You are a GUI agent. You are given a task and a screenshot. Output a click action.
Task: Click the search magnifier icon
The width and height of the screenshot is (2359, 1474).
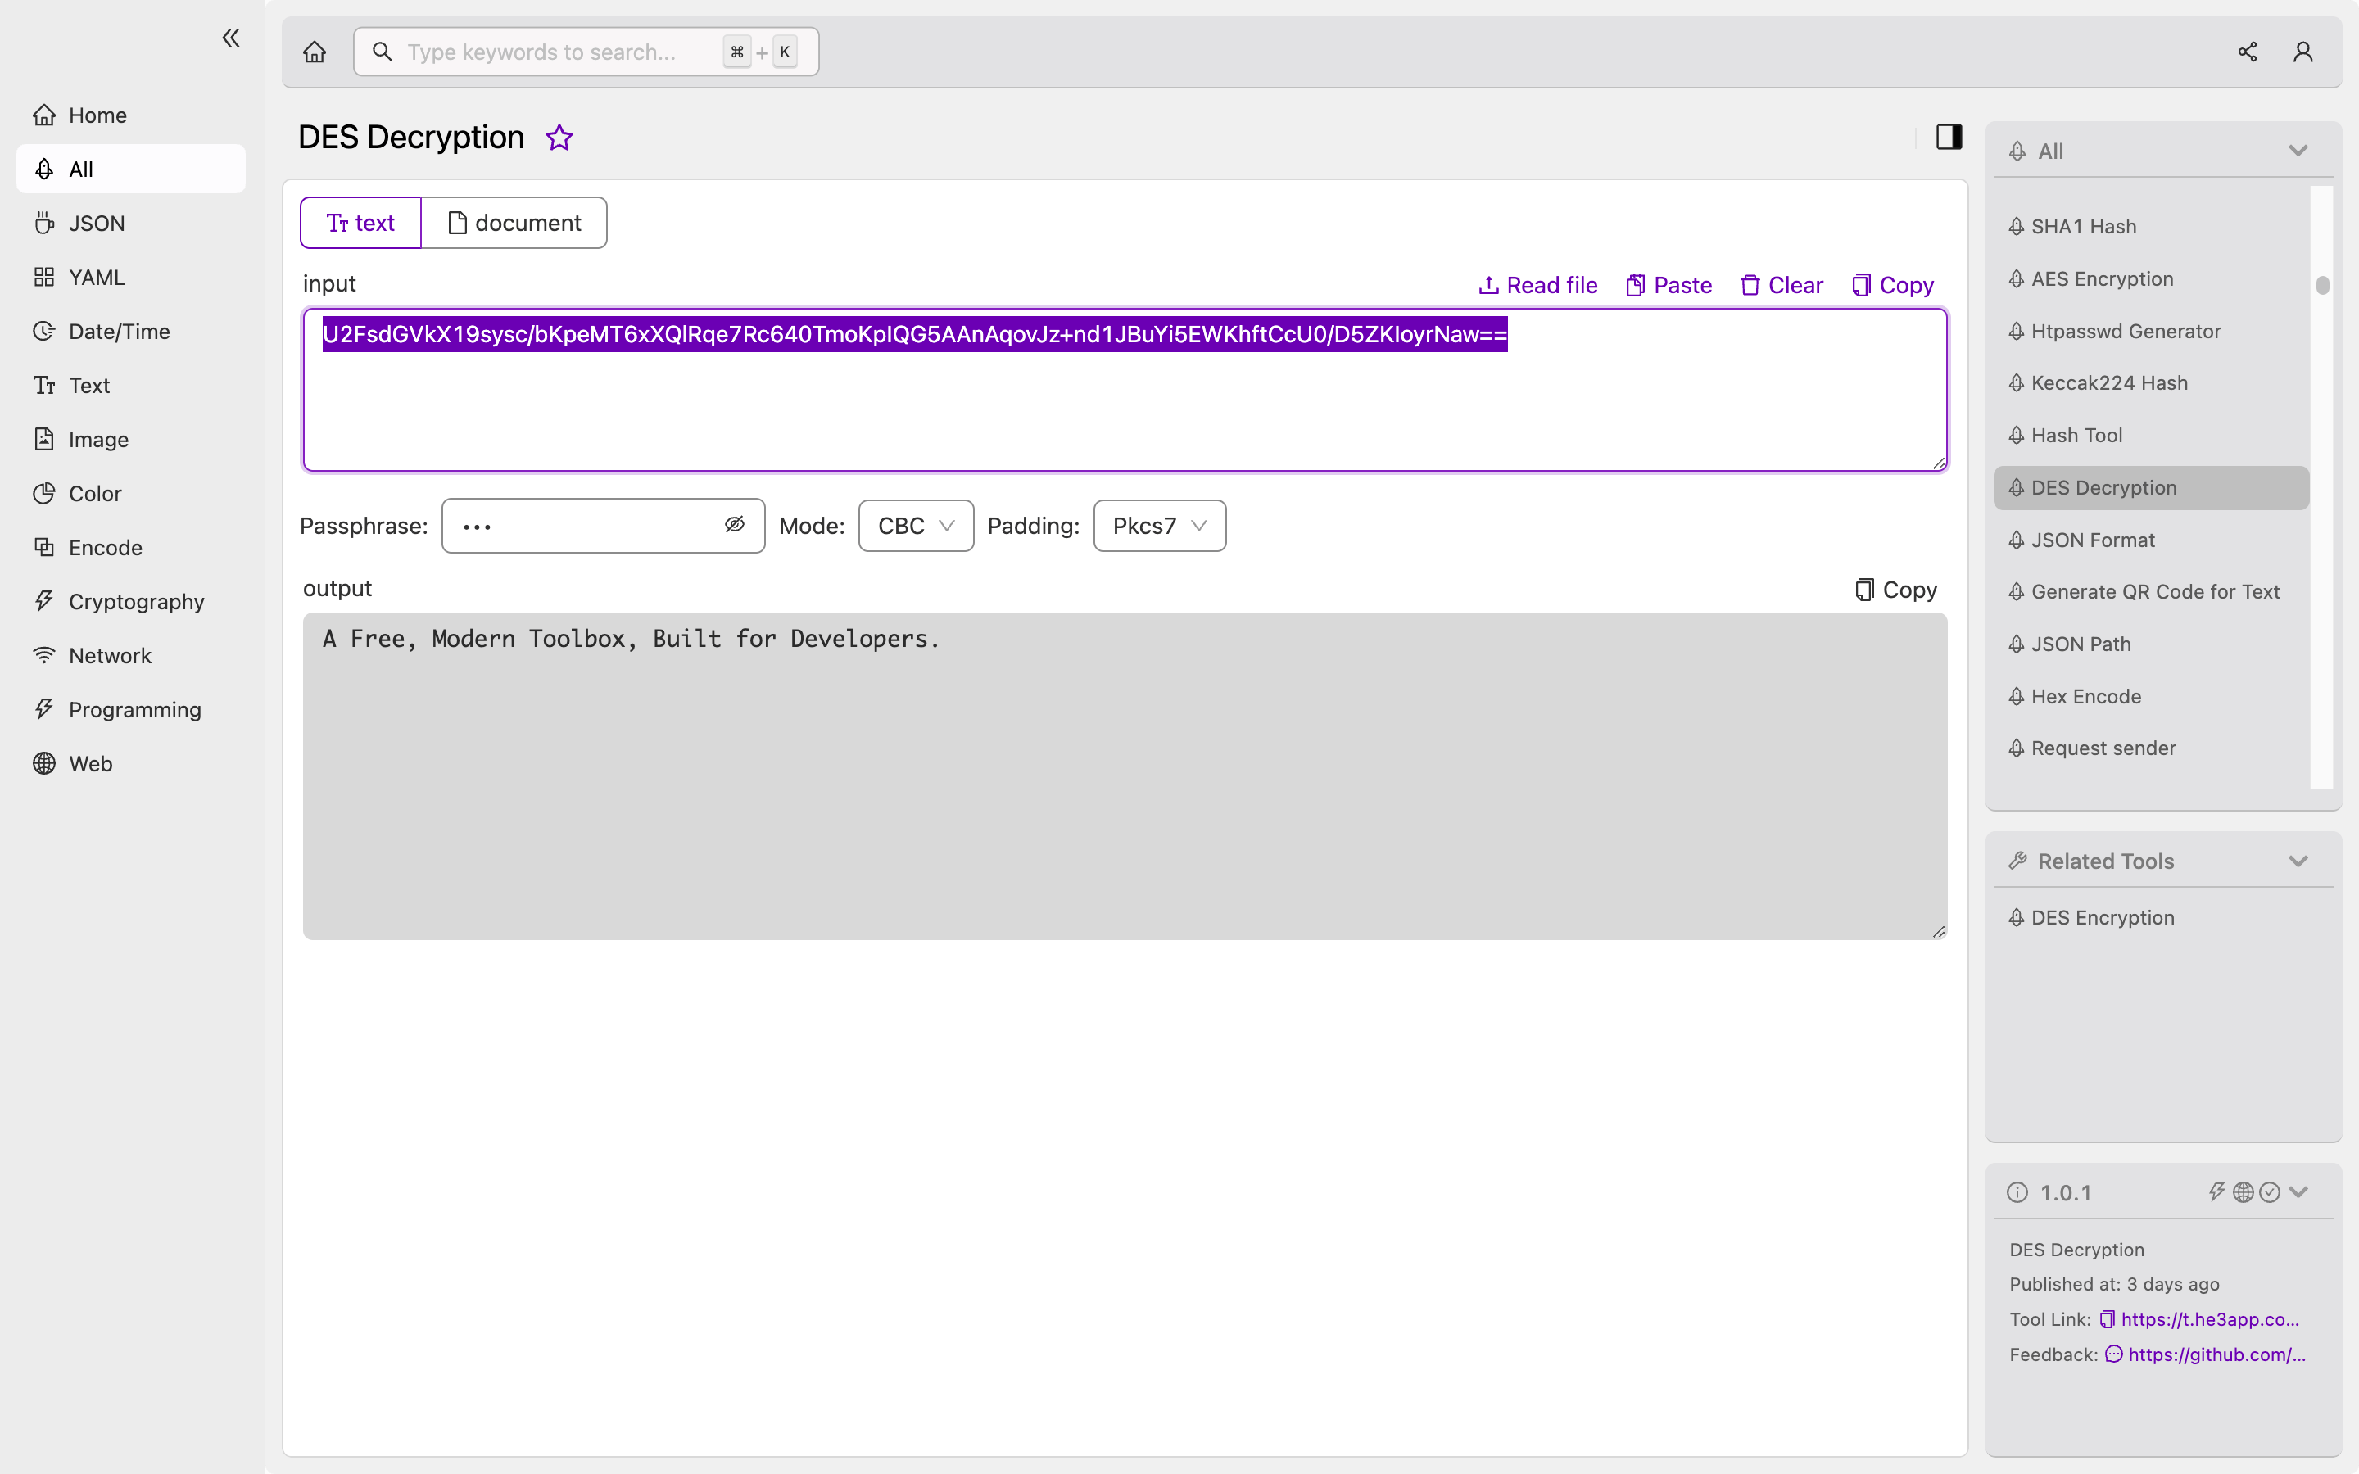[383, 52]
